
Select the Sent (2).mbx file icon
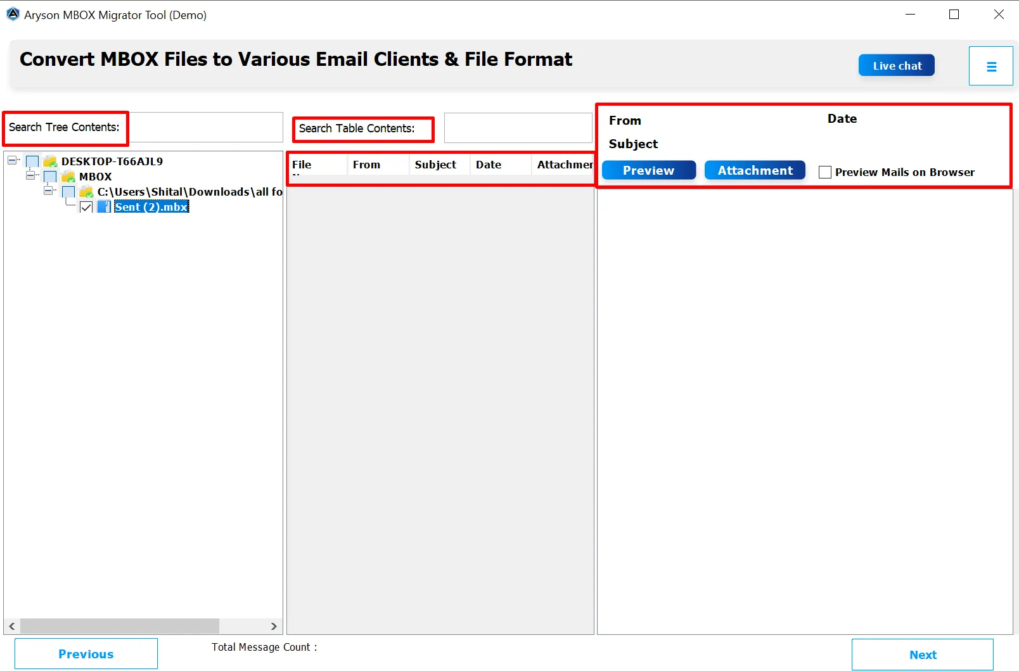tap(104, 206)
